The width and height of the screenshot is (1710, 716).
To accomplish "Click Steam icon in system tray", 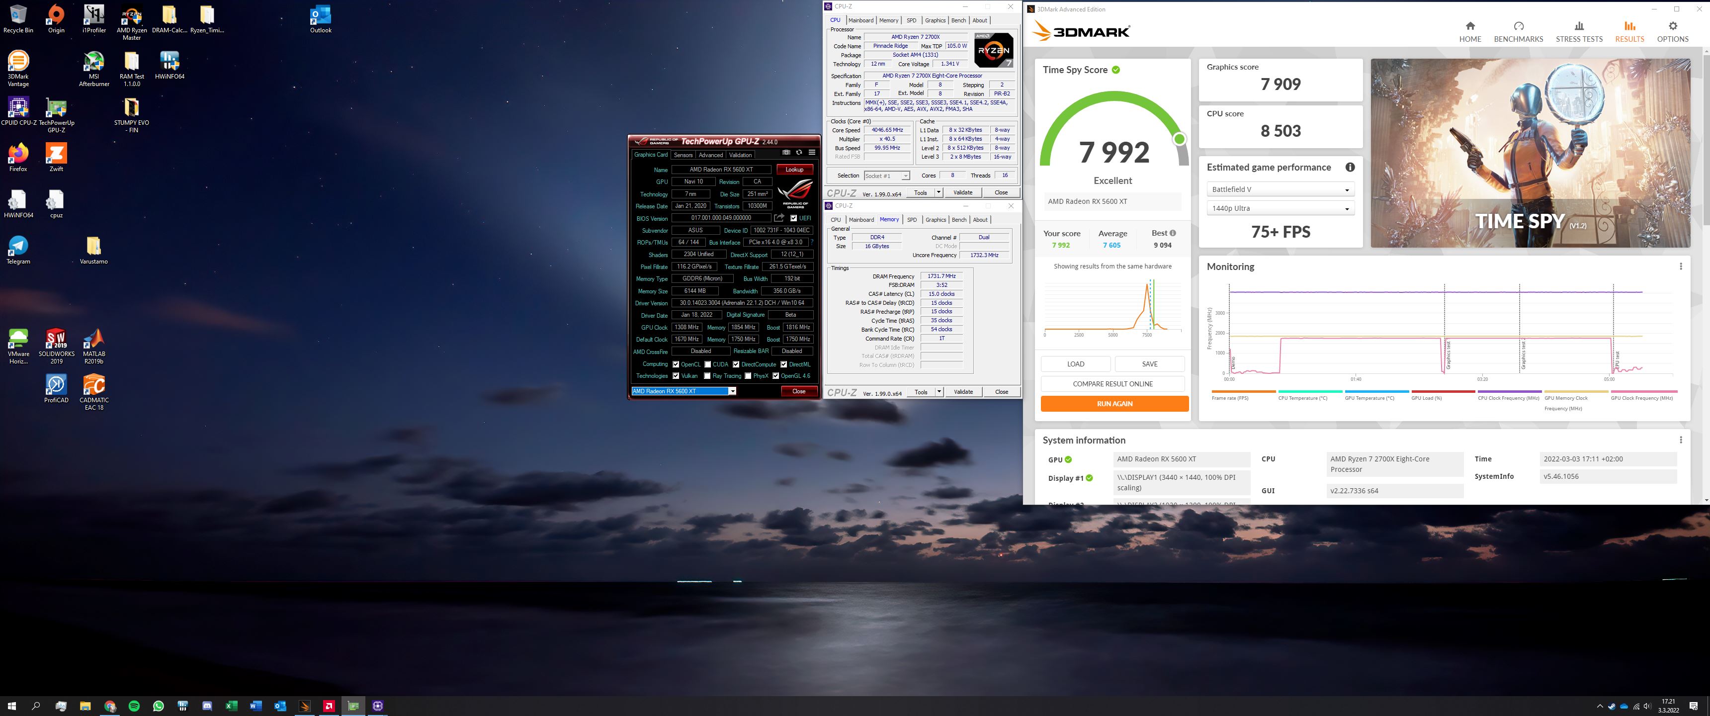I will pyautogui.click(x=1612, y=706).
